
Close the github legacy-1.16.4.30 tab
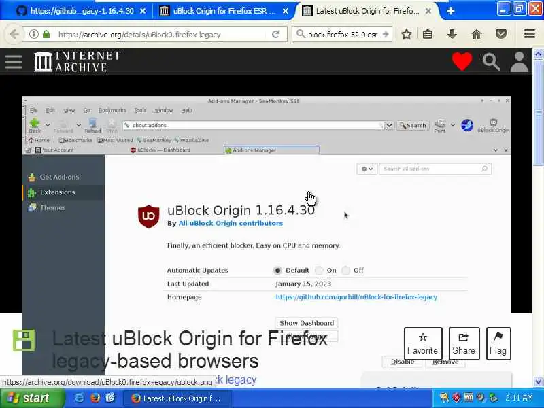tap(143, 11)
